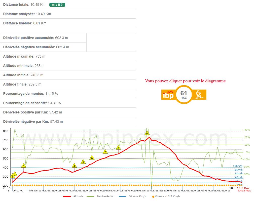The image size is (256, 201).
Task: Select waypoint triangle 8 on profile
Action: pyautogui.click(x=118, y=148)
